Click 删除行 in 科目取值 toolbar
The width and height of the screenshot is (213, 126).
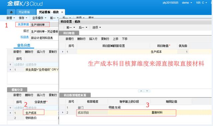[81, 39]
